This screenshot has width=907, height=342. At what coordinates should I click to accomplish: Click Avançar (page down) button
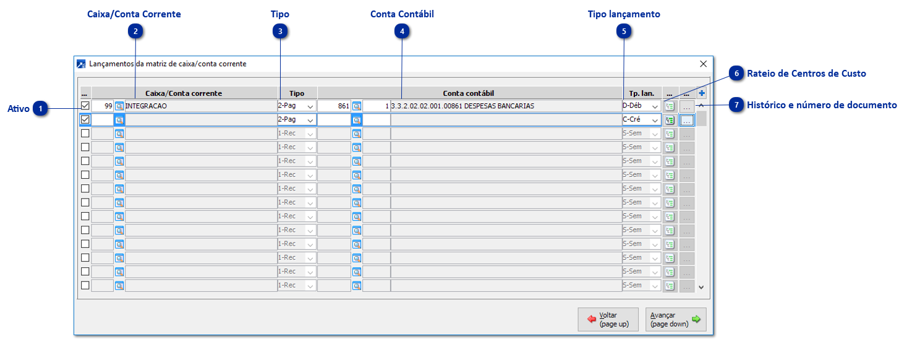coord(676,319)
